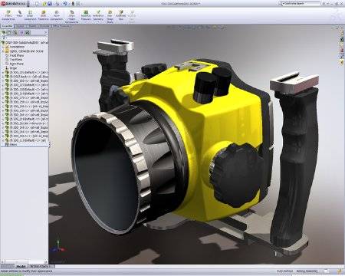Select Right Plane in the tree
Viewport: 345px width, 276px height.
[15, 64]
